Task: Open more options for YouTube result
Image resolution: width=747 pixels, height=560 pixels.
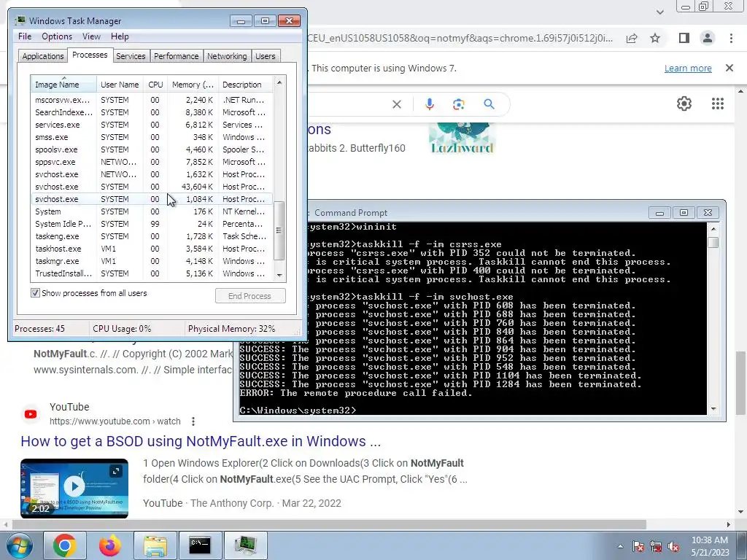Action: tap(193, 421)
